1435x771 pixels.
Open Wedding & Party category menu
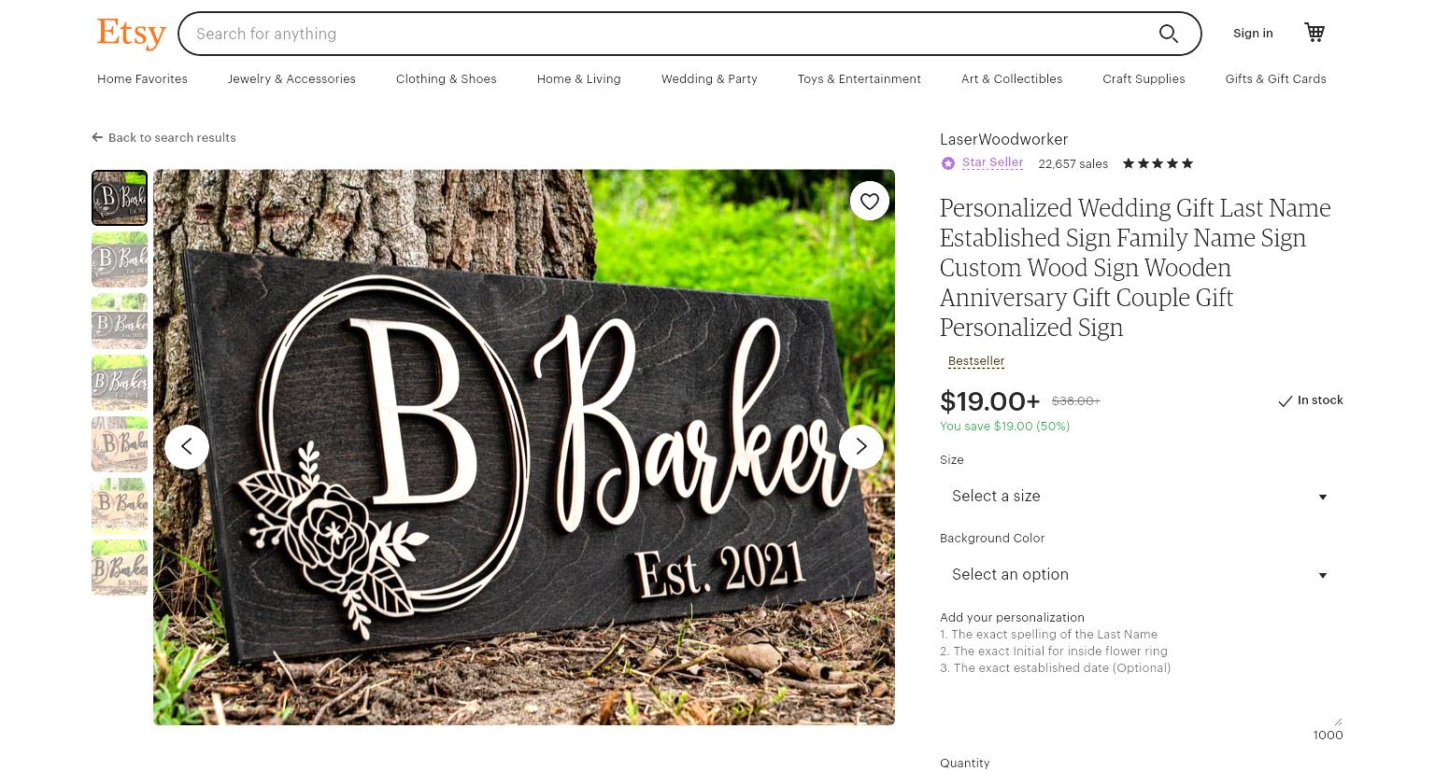click(709, 79)
